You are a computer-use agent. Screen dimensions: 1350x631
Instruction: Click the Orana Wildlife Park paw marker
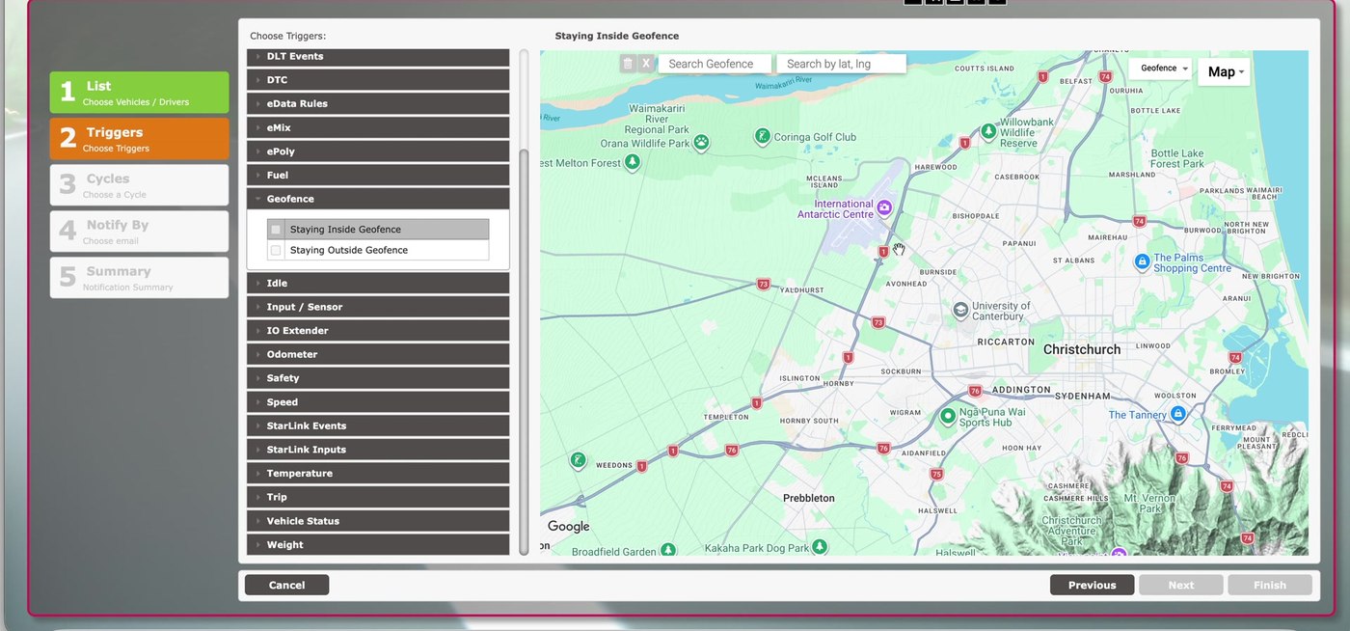click(x=702, y=143)
